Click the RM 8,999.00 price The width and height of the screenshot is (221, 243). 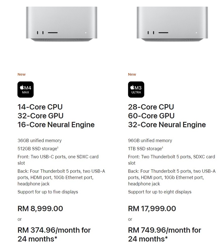pyautogui.click(x=40, y=208)
